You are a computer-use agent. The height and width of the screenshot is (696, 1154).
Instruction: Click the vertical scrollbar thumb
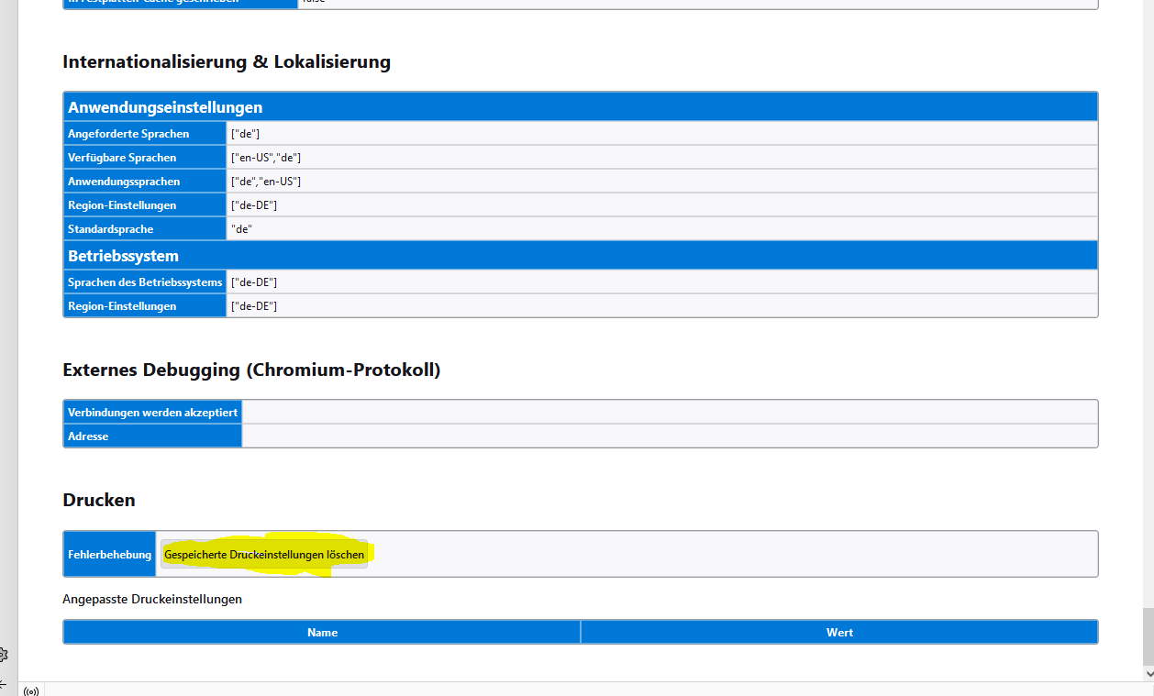coord(1147,635)
